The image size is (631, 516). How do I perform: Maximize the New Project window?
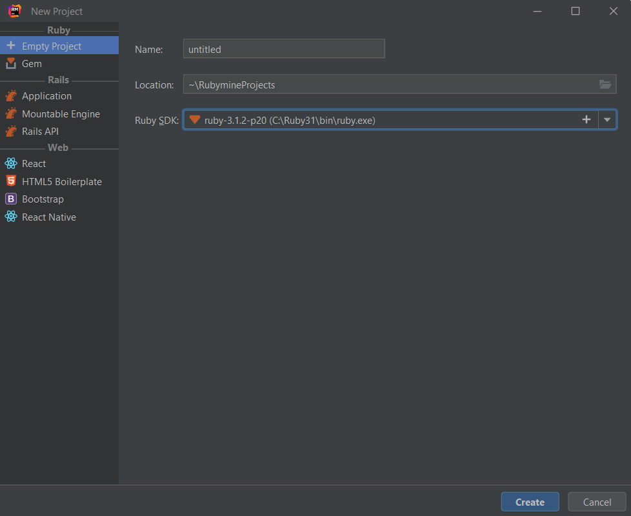click(x=576, y=11)
